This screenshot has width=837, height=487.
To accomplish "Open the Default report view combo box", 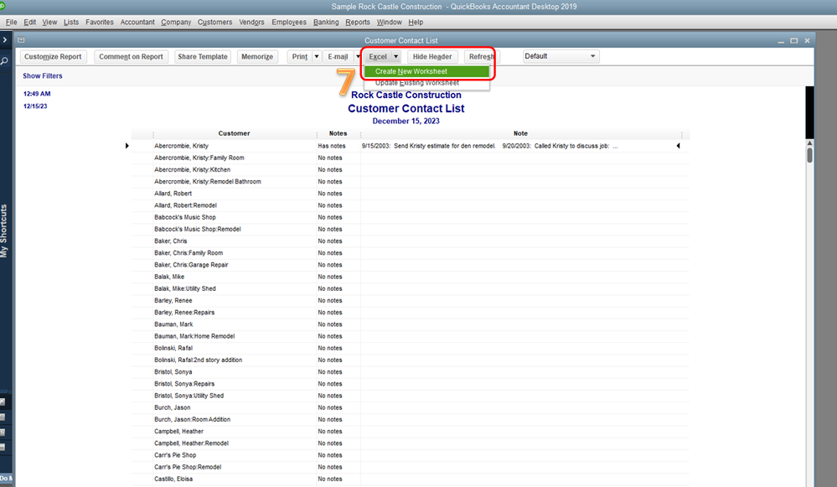I will (x=561, y=56).
